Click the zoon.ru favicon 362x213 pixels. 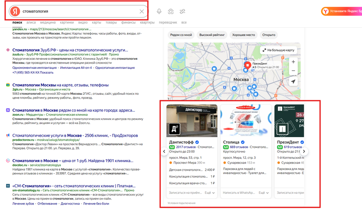click(8, 110)
